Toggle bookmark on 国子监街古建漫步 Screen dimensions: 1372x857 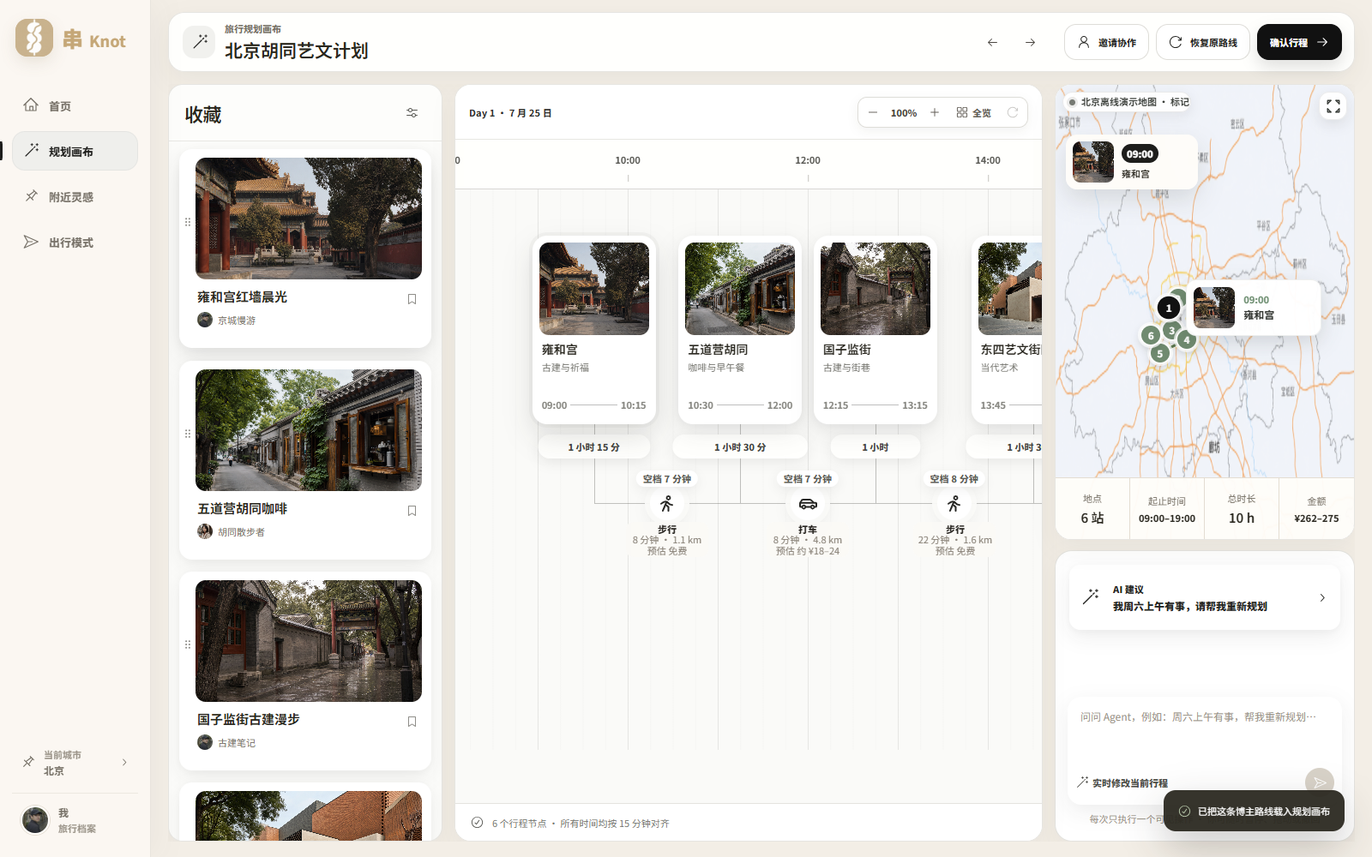412,722
